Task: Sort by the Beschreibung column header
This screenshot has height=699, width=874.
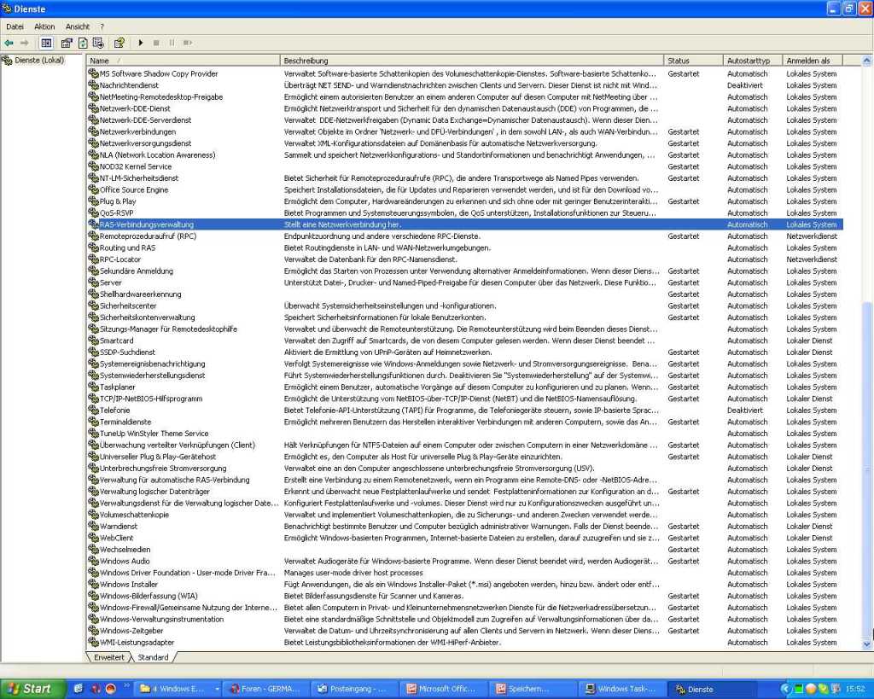Action: (471, 61)
